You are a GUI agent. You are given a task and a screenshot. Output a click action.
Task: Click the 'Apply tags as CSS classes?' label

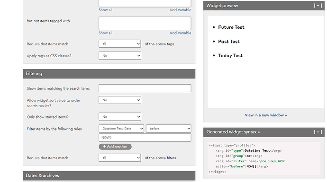(x=49, y=56)
